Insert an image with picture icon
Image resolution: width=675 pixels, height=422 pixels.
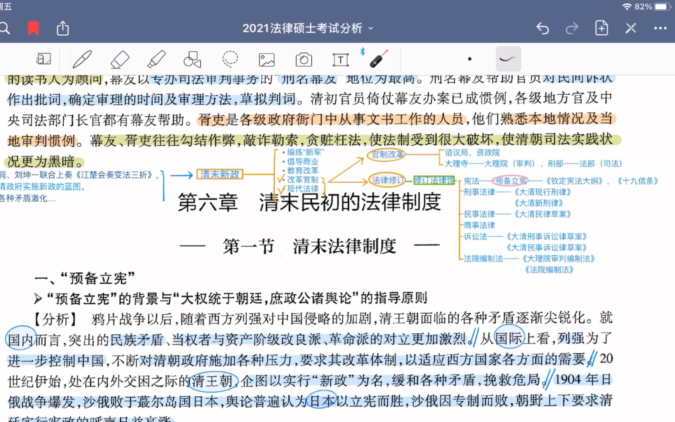(267, 60)
